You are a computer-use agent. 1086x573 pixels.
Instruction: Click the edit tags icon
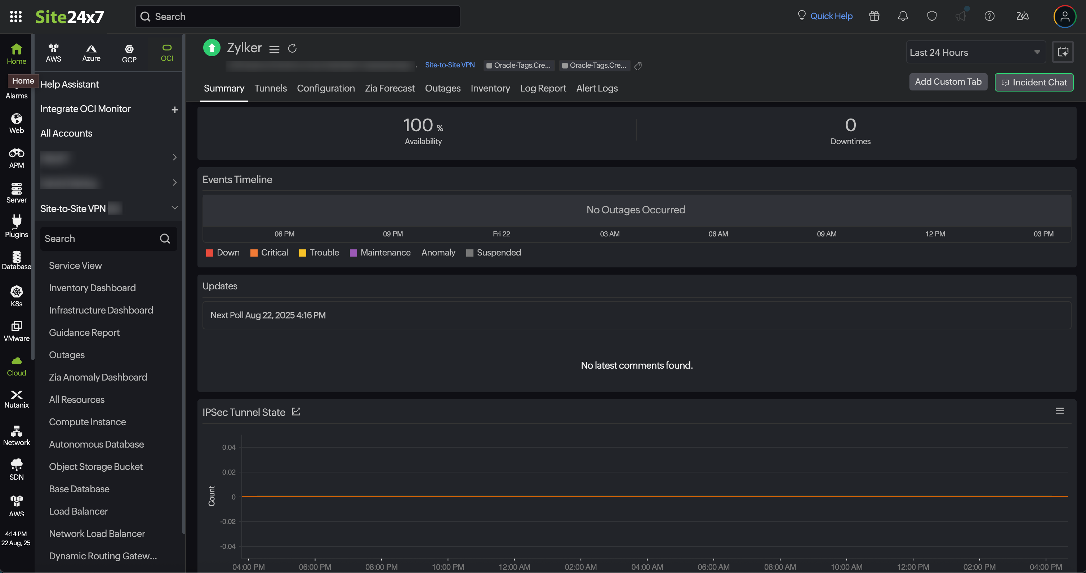tap(638, 66)
